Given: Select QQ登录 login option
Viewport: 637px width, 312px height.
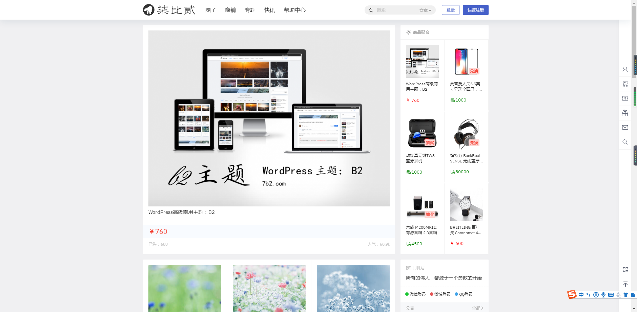Looking at the screenshot, I should [464, 294].
